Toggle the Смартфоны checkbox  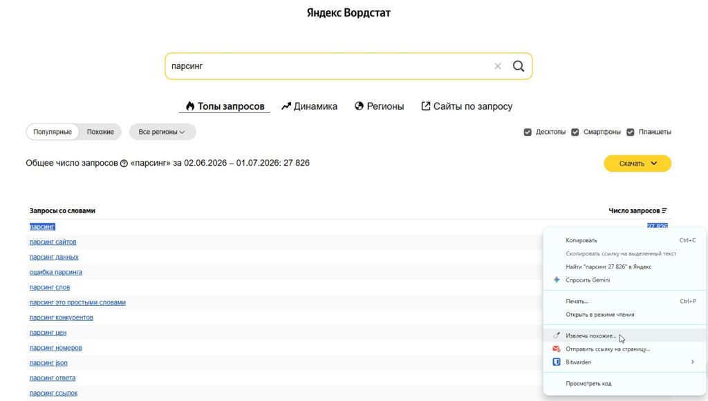click(575, 132)
